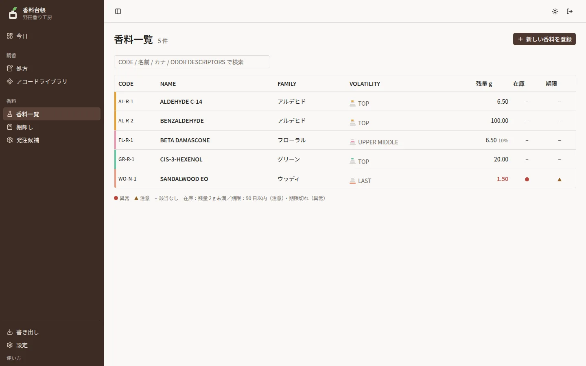Image resolution: width=586 pixels, height=366 pixels.
Task: Click plus icon on 新しい香料を登録 button
Action: [x=520, y=39]
